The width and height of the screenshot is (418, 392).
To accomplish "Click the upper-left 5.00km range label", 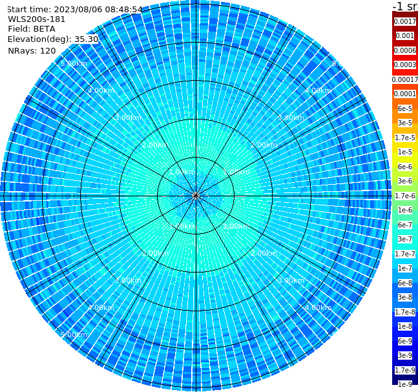I will pos(74,63).
